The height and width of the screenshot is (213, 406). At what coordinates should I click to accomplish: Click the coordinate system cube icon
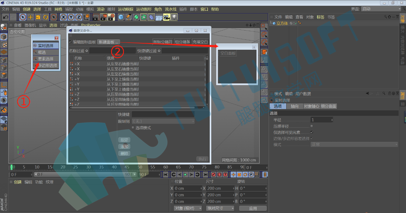click(86, 17)
